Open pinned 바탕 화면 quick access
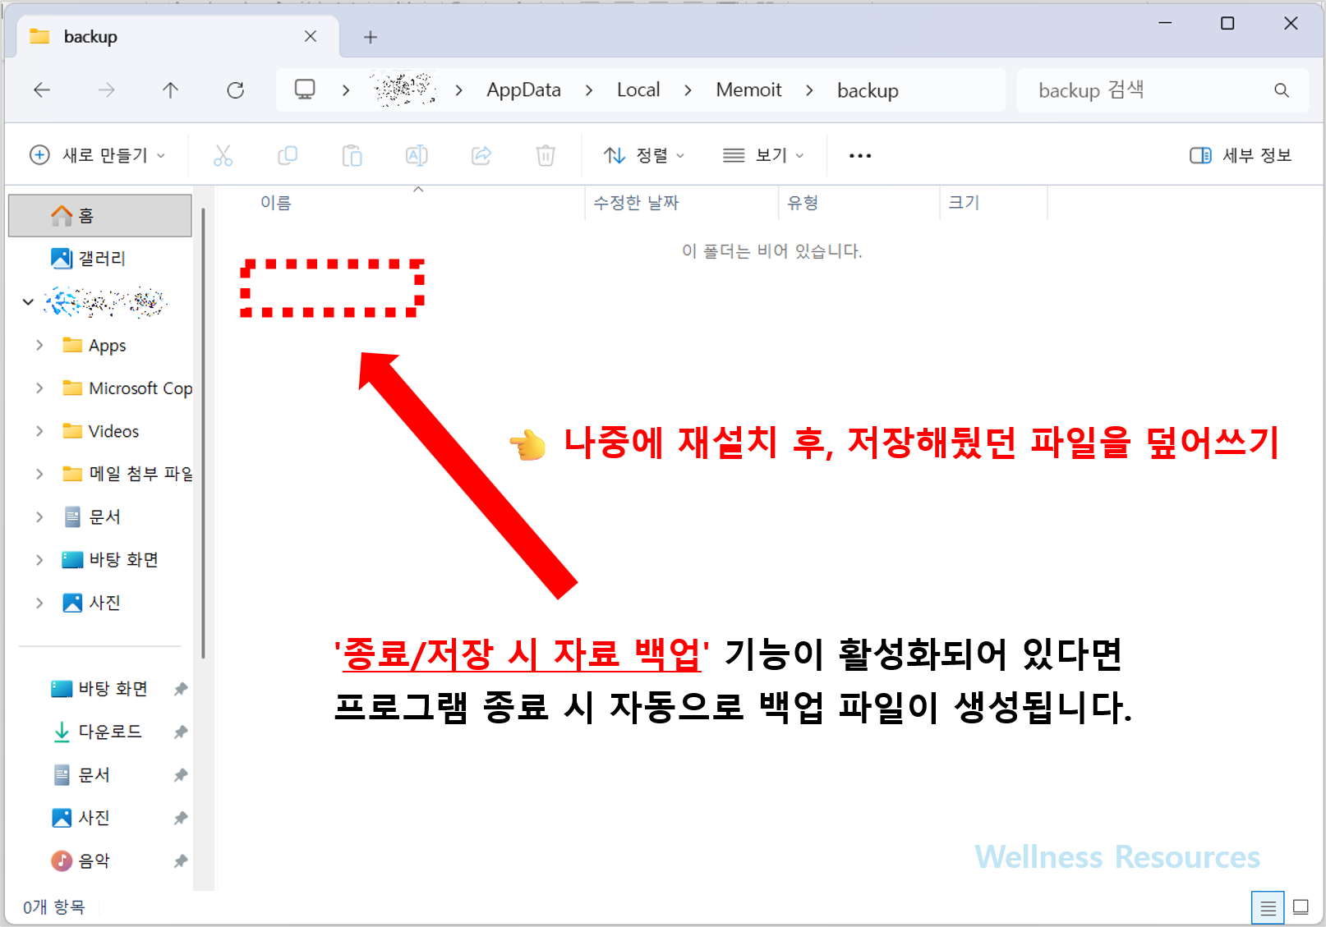Image resolution: width=1326 pixels, height=927 pixels. 99,689
